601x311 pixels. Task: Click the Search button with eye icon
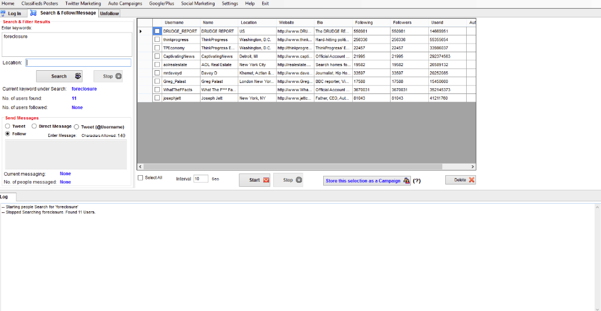[59, 76]
